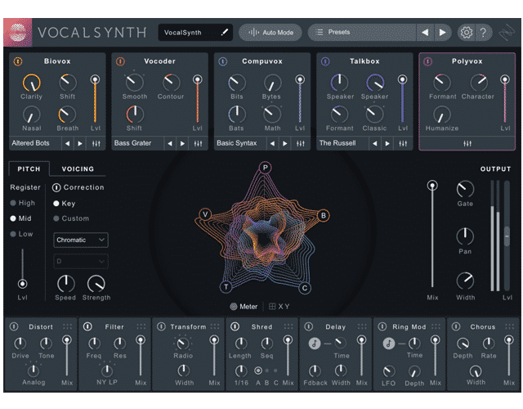
Task: Select previous Biovox preset from Altered Bots
Action: (68, 144)
